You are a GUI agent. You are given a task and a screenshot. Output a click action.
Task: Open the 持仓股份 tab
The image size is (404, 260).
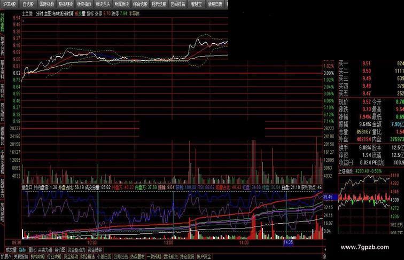(x=187, y=256)
